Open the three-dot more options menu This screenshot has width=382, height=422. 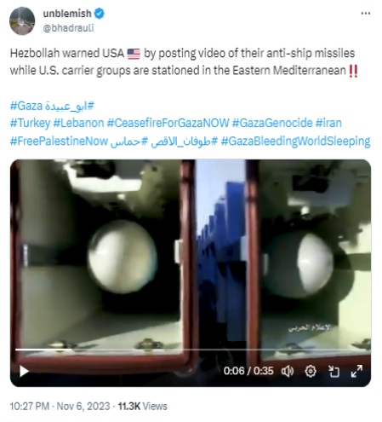pos(366,13)
